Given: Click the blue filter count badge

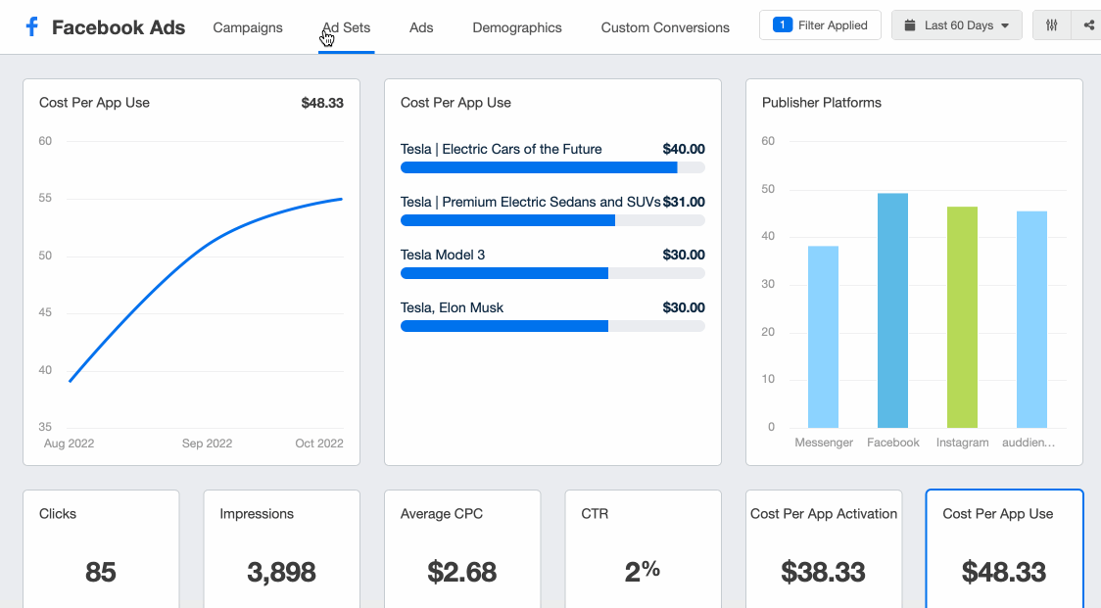Looking at the screenshot, I should [x=783, y=25].
